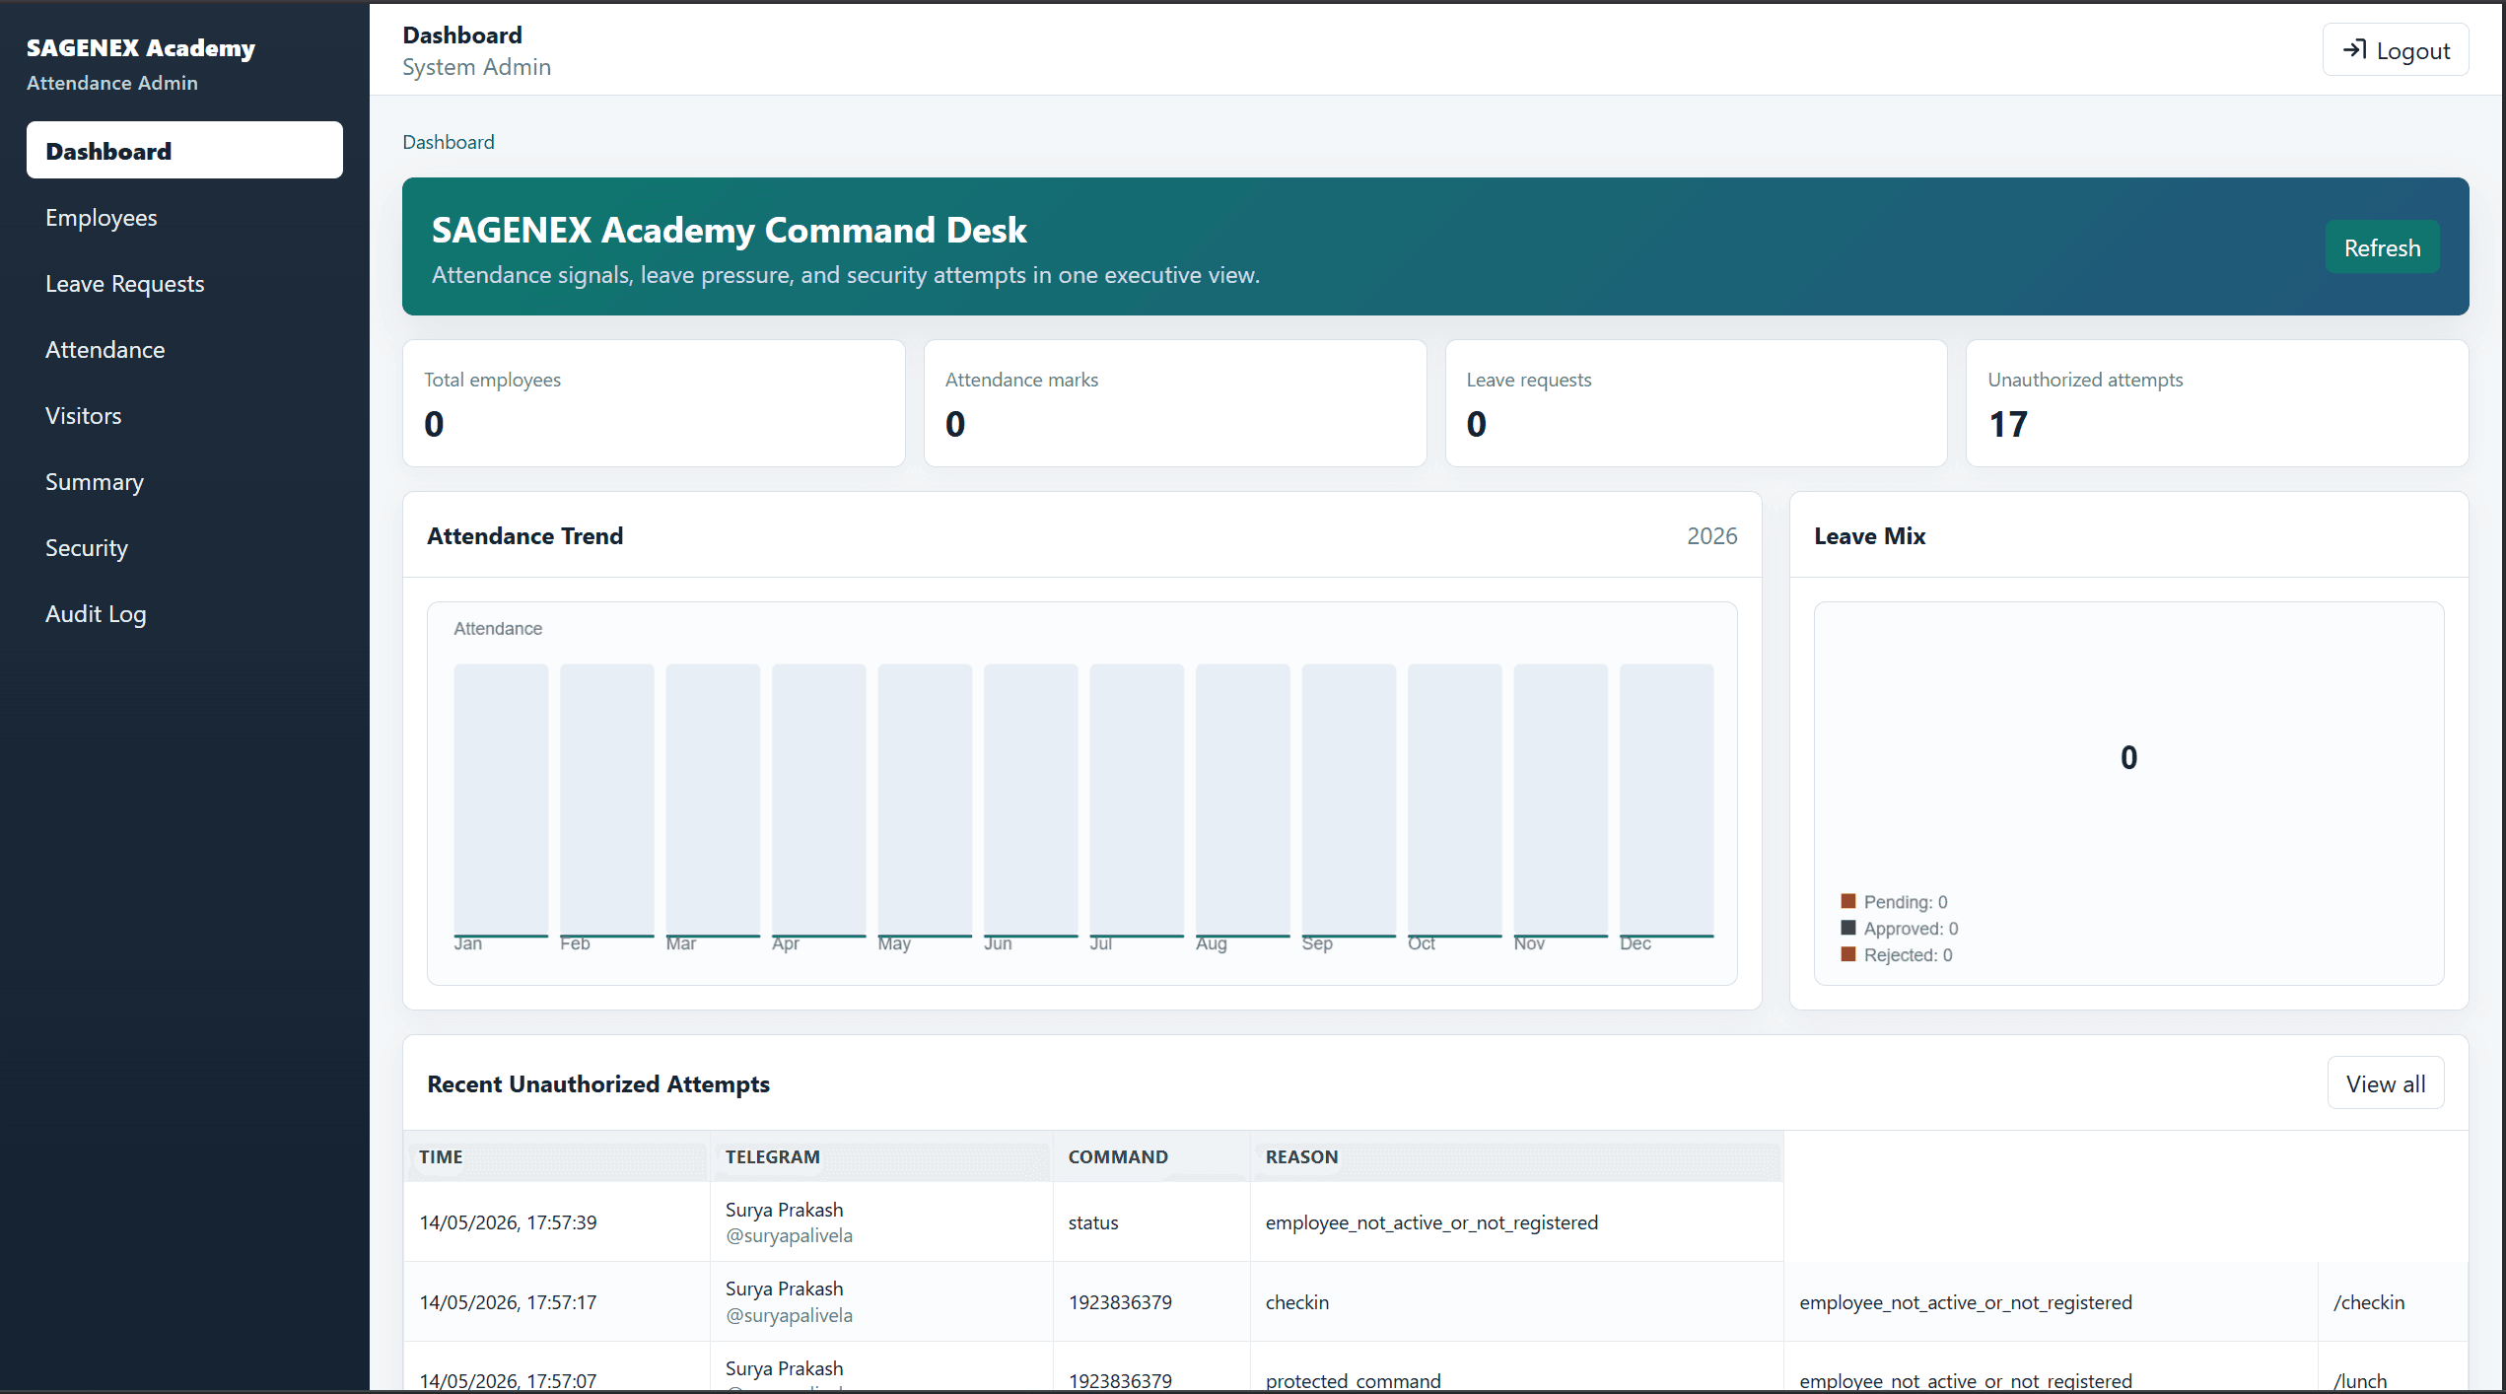Screen dimensions: 2506x1394
Task: Click the unauthorized attempts count 17
Action: (2007, 424)
